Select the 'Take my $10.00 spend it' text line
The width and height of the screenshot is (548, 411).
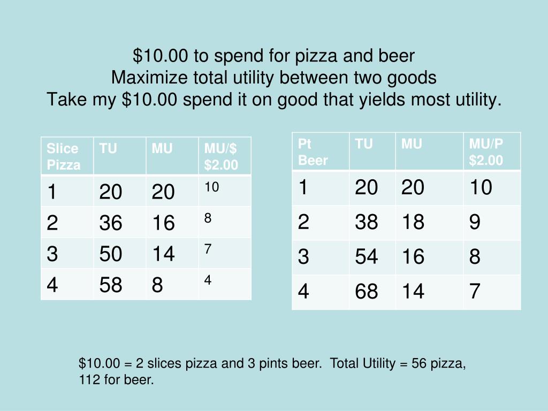pyautogui.click(x=274, y=100)
